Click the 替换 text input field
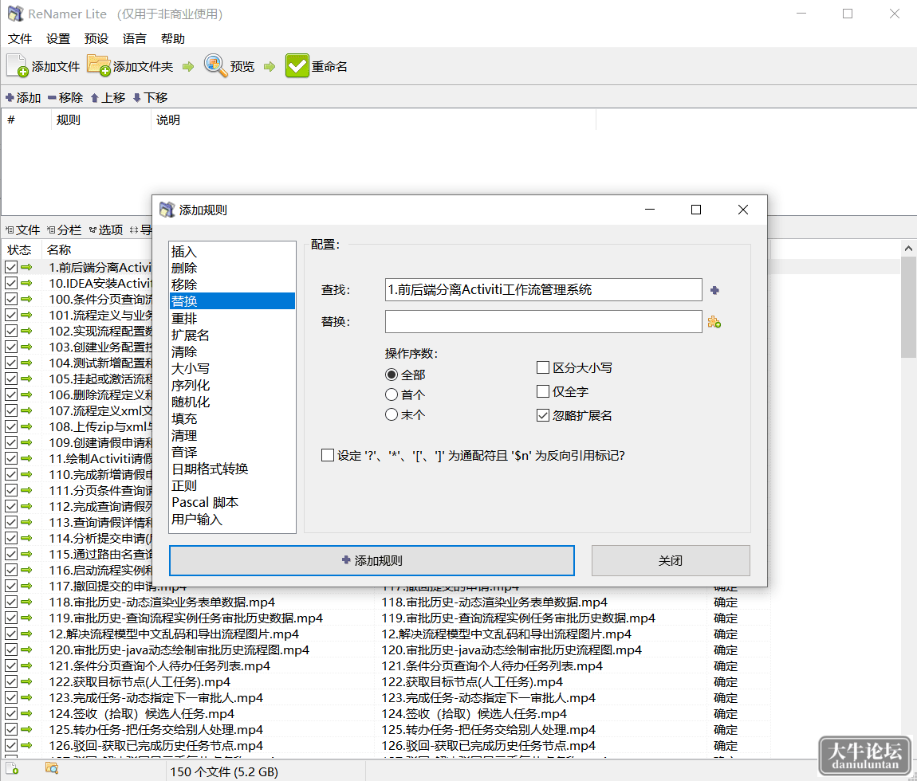This screenshot has width=917, height=781. click(x=543, y=321)
